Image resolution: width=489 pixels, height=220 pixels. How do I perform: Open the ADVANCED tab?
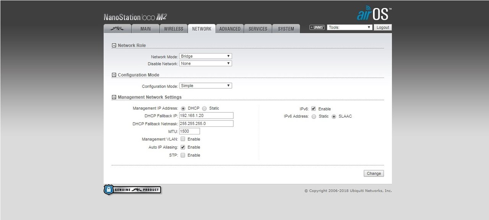pyautogui.click(x=230, y=29)
